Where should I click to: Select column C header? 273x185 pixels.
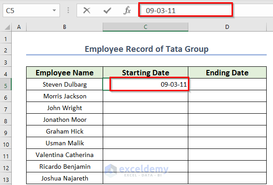pyautogui.click(x=146, y=28)
